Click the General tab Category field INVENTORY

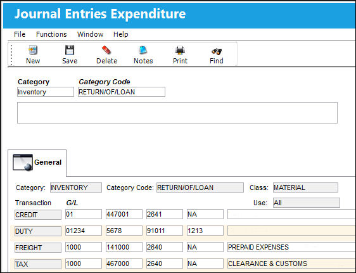76,187
